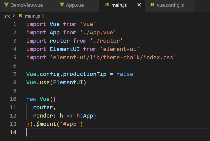Switch to the DemoView.vue tab
This screenshot has height=141, width=210.
click(27, 5)
